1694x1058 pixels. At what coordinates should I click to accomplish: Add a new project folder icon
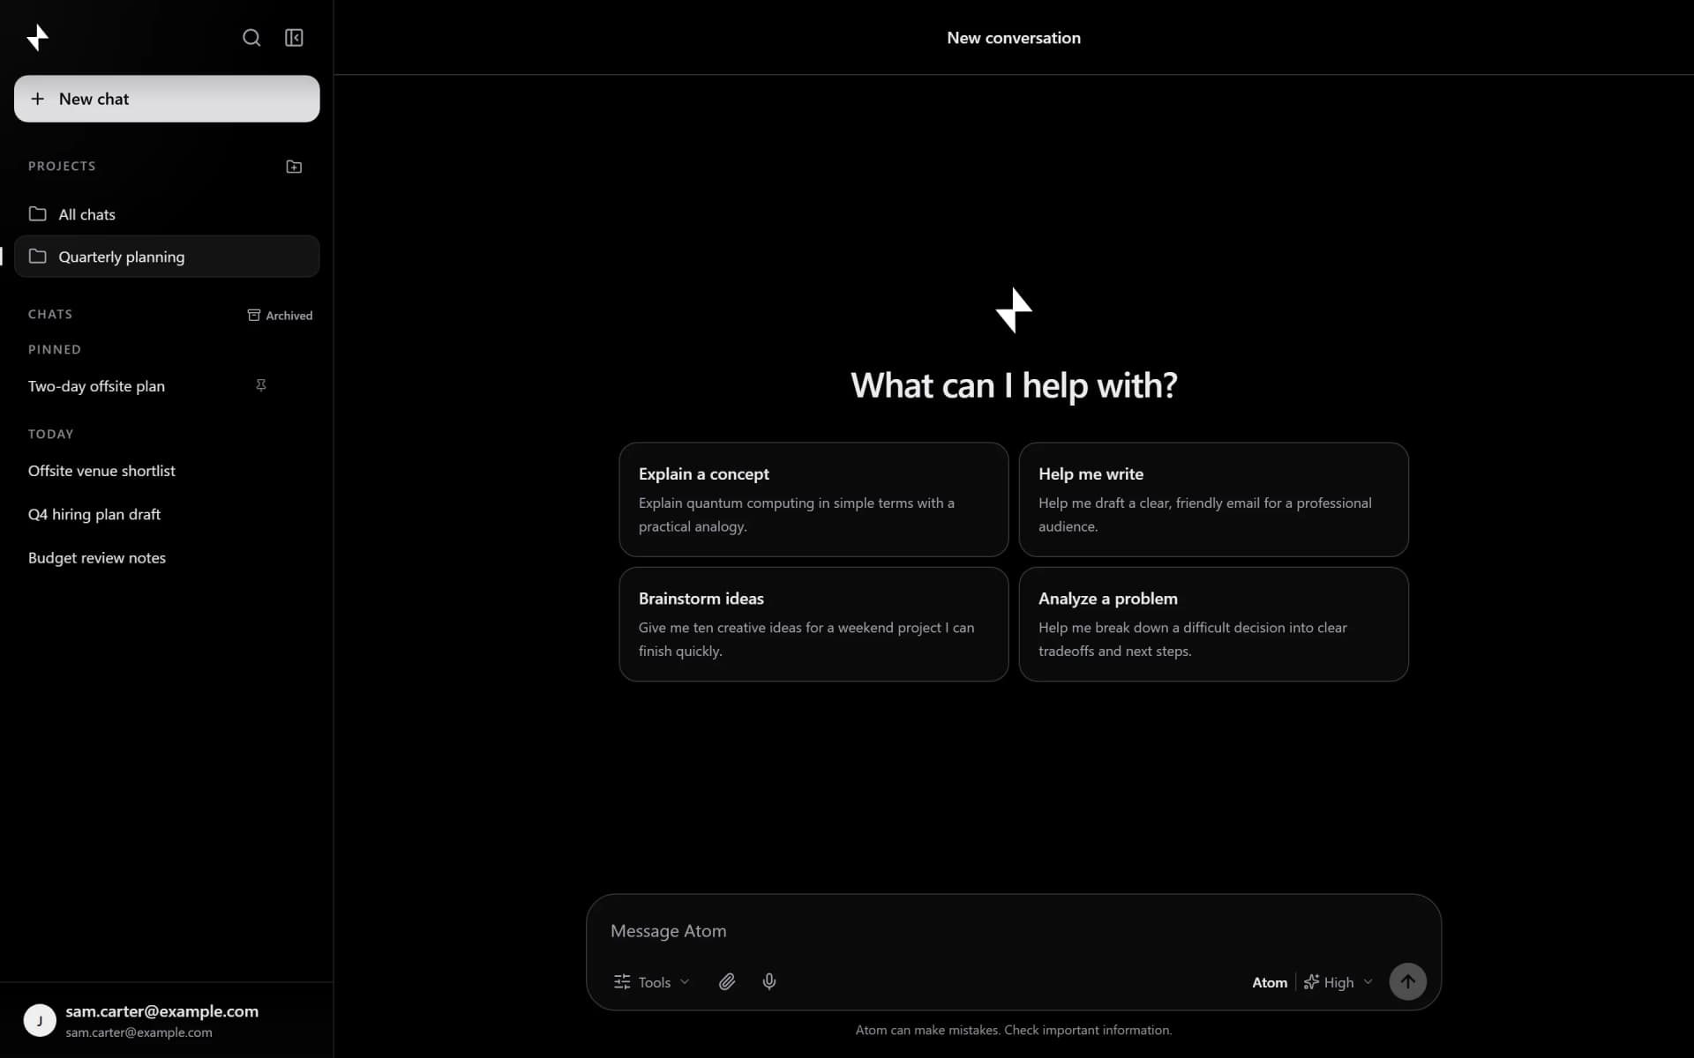click(x=294, y=167)
